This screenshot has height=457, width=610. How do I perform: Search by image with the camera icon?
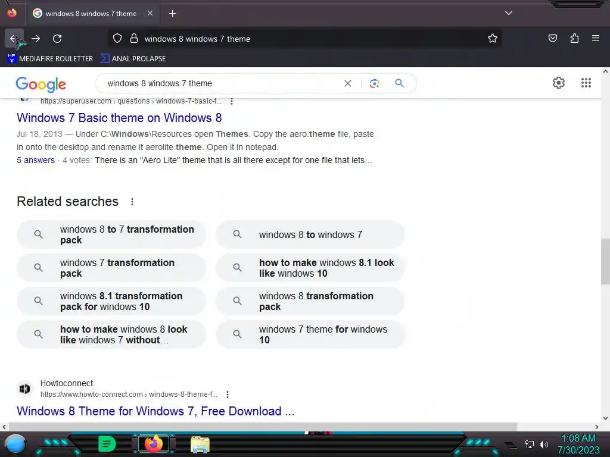tap(374, 83)
